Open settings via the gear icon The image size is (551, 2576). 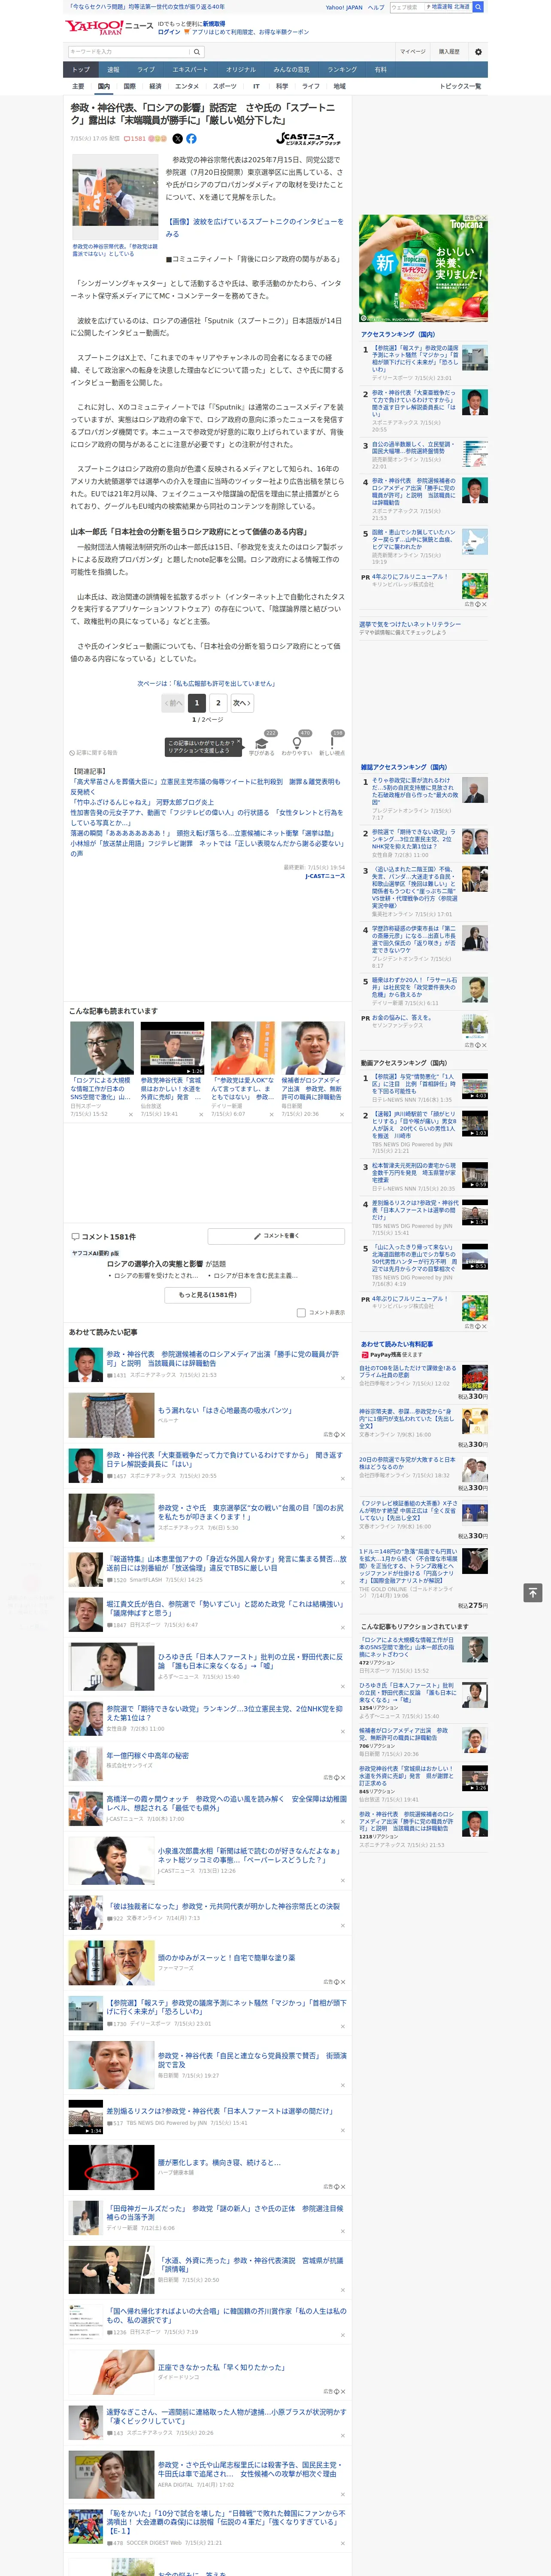tap(478, 52)
